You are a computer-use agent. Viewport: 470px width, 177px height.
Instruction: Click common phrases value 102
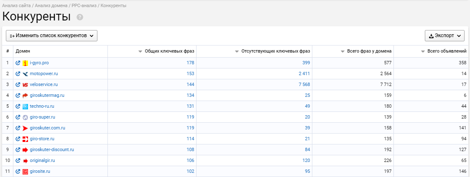pyautogui.click(x=190, y=171)
